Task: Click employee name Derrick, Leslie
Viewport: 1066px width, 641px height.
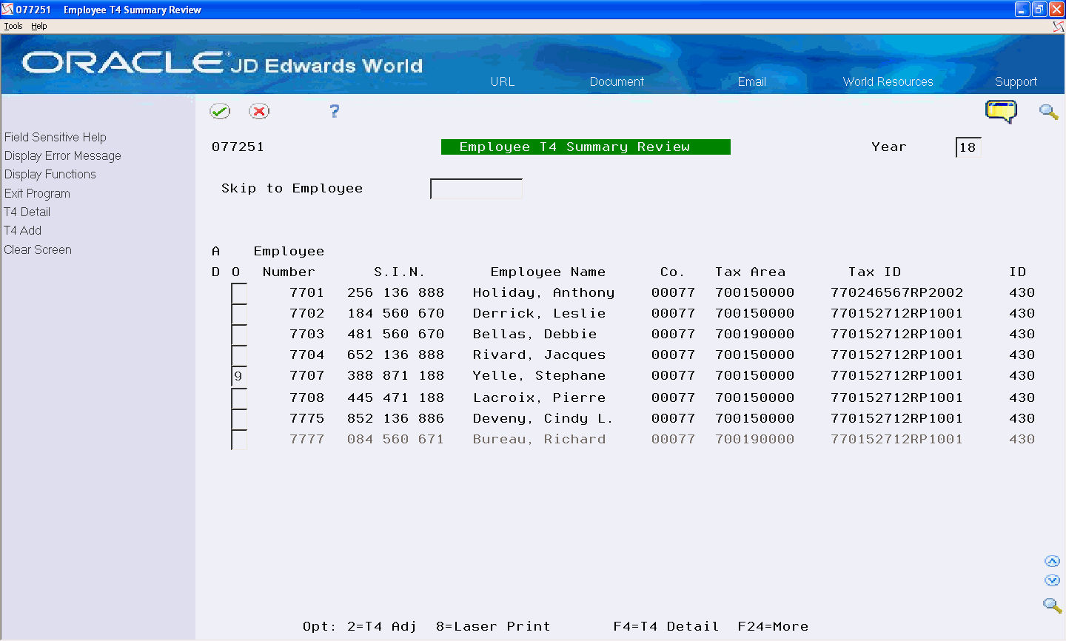Action: pyautogui.click(x=539, y=314)
